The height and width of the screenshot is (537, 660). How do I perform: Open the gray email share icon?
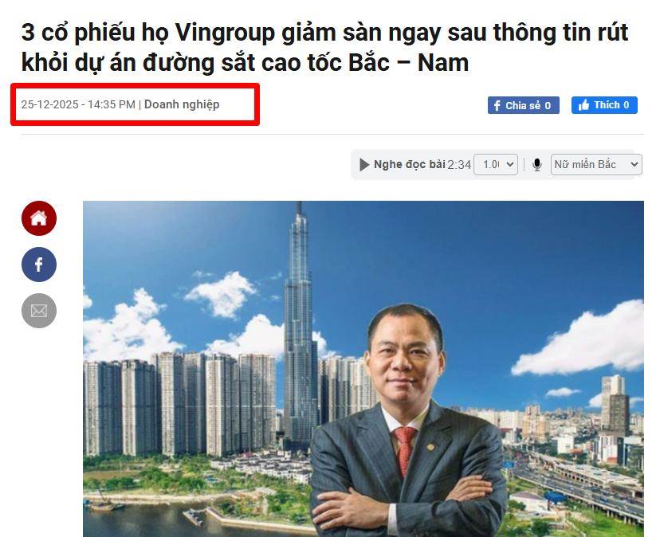tap(39, 311)
